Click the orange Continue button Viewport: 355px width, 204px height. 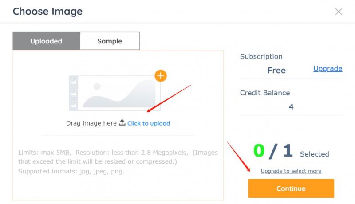(x=291, y=188)
